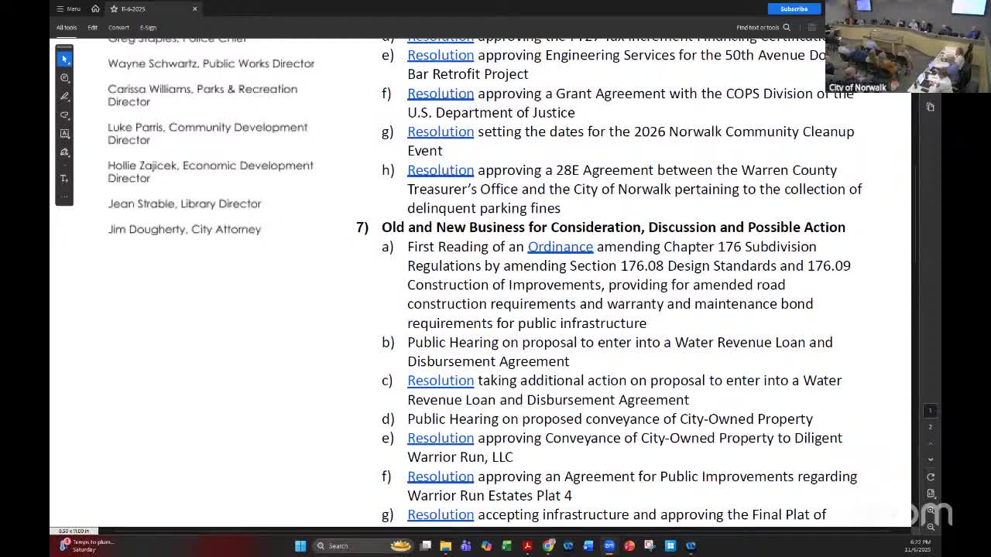Open page display settings icon on right rail
This screenshot has height=557, width=991.
(931, 494)
